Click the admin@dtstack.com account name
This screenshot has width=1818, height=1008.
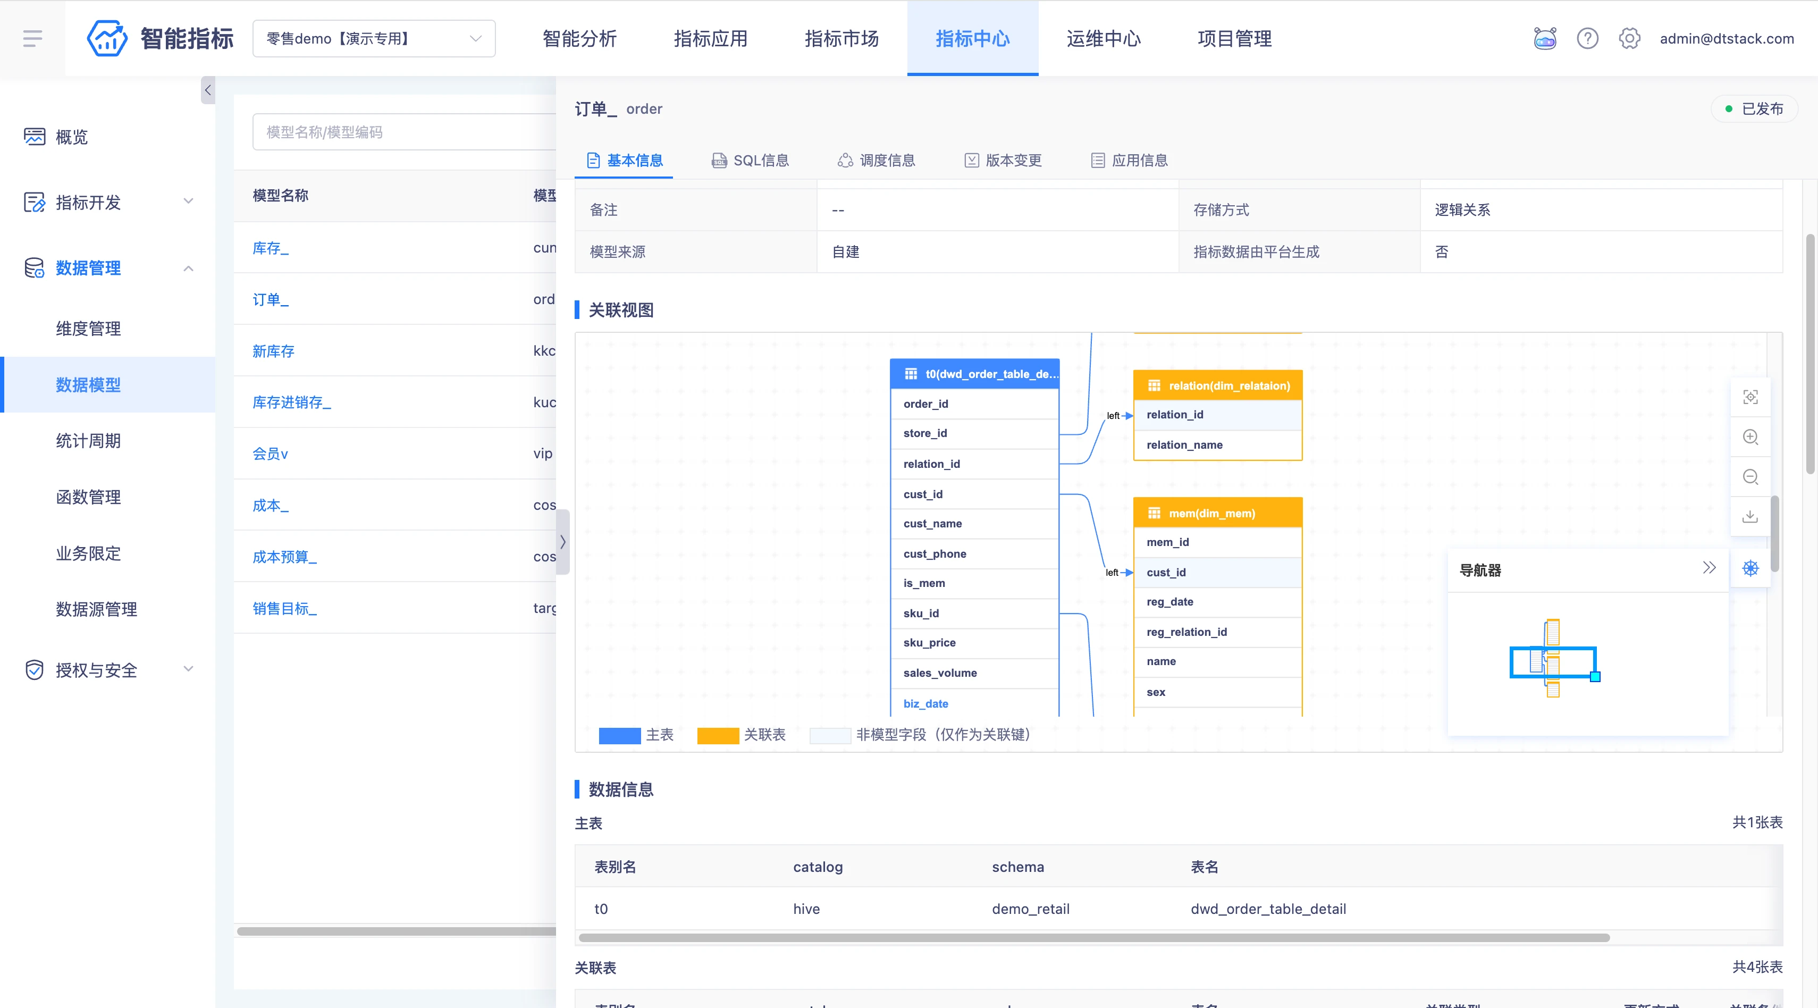[1726, 38]
